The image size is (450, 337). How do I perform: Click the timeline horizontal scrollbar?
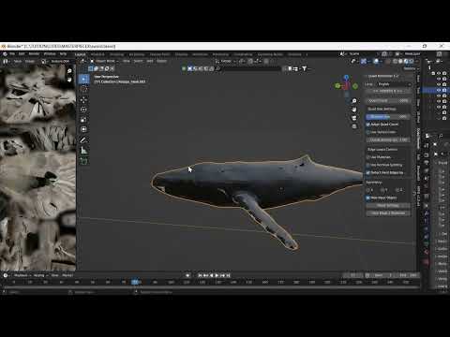(x=211, y=286)
